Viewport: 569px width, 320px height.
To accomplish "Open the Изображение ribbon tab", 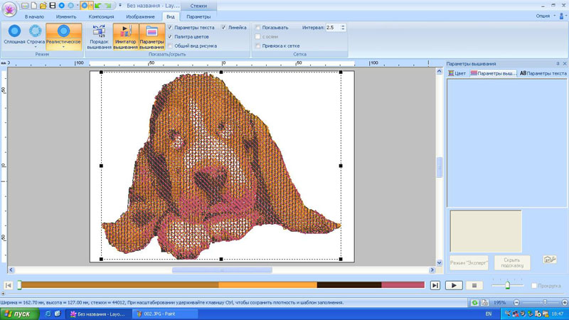I will click(140, 16).
